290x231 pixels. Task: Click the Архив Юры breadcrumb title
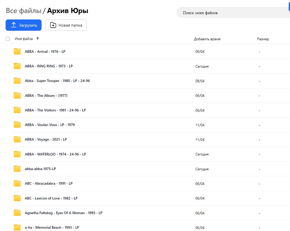tap(68, 11)
